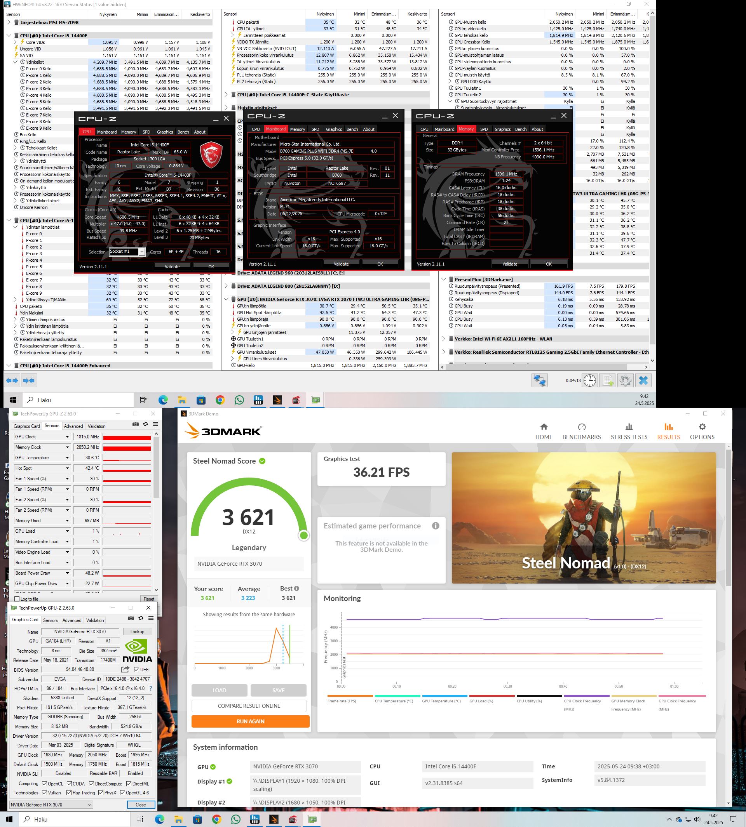
Task: Open 3DMark BENCHMARKS navigation icon
Action: 582,426
